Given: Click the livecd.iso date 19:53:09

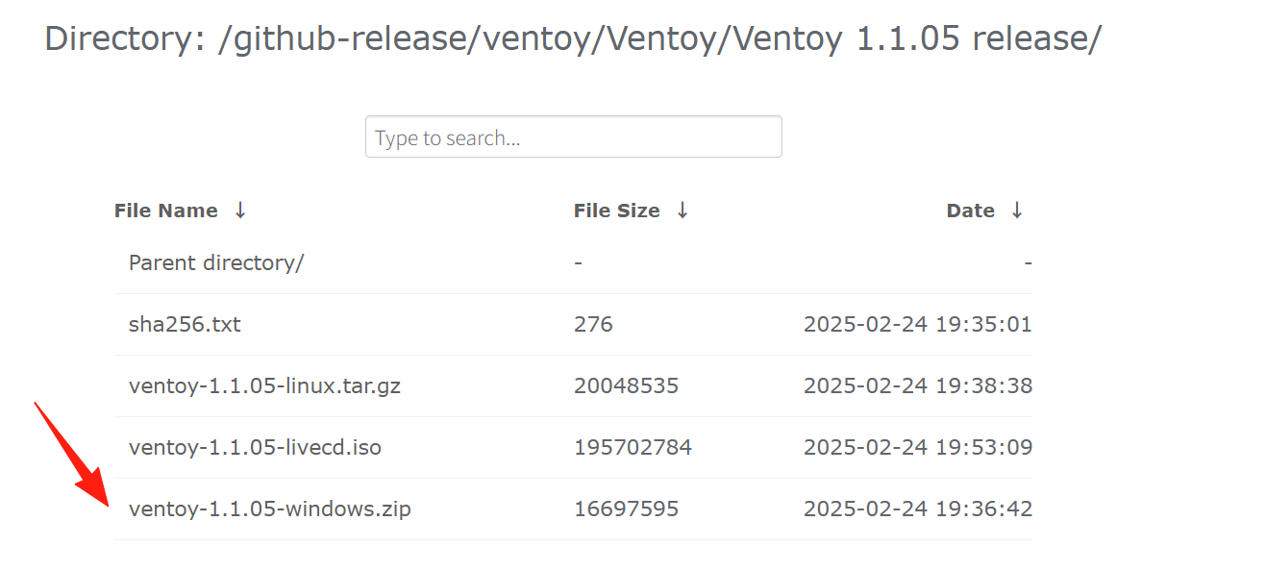Looking at the screenshot, I should click(917, 447).
